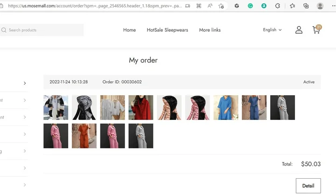Open the first pink pajama set thumbnail
This screenshot has height=196, width=336.
(x=56, y=136)
